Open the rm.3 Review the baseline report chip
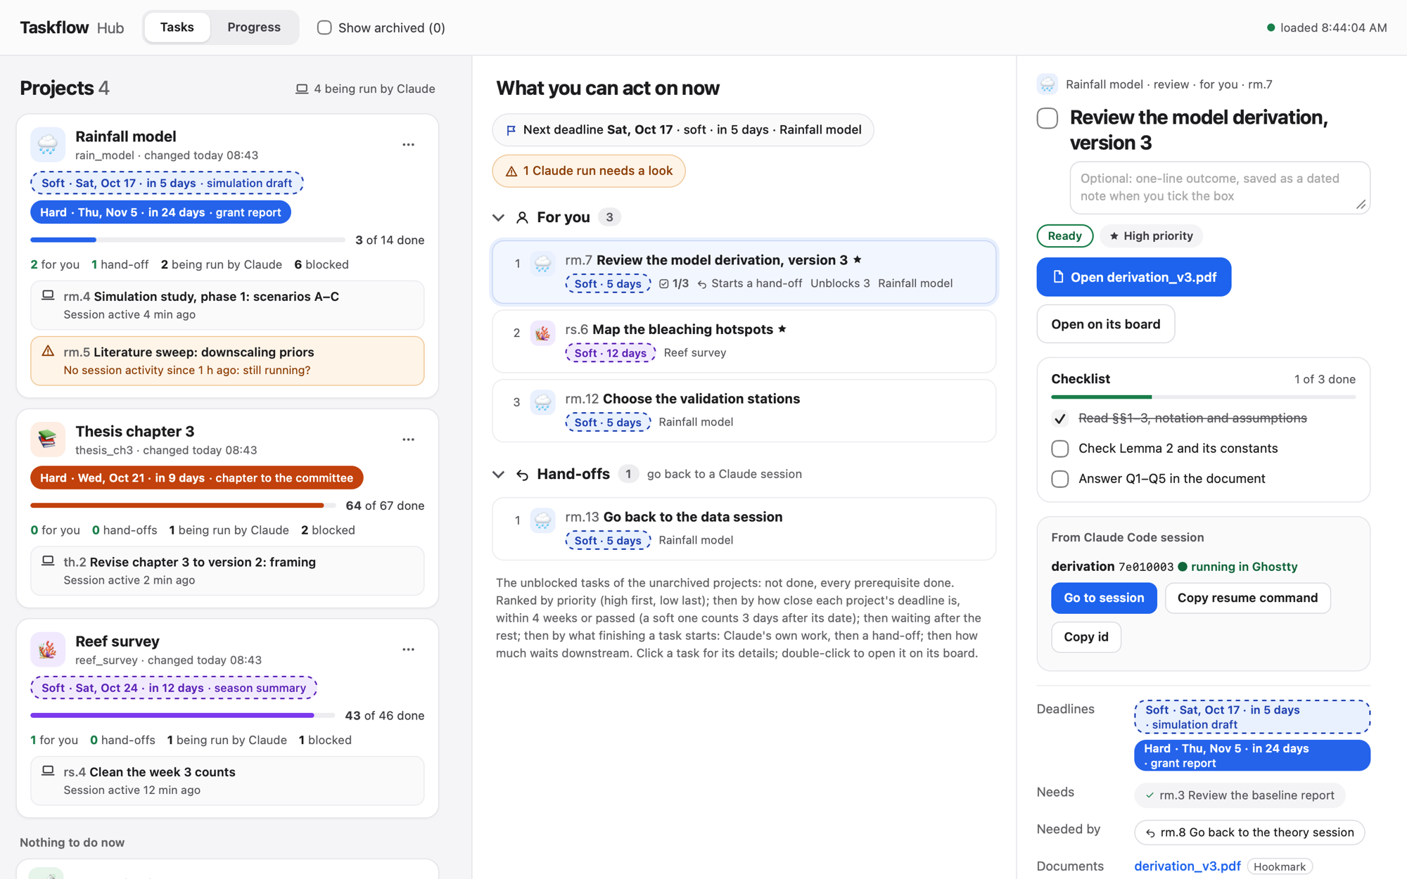1407x879 pixels. tap(1240, 795)
